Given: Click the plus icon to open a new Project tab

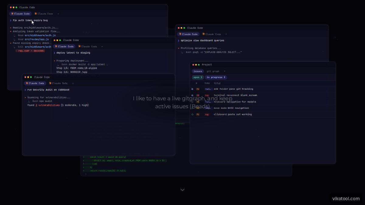Looking at the screenshot, I should point(224,71).
